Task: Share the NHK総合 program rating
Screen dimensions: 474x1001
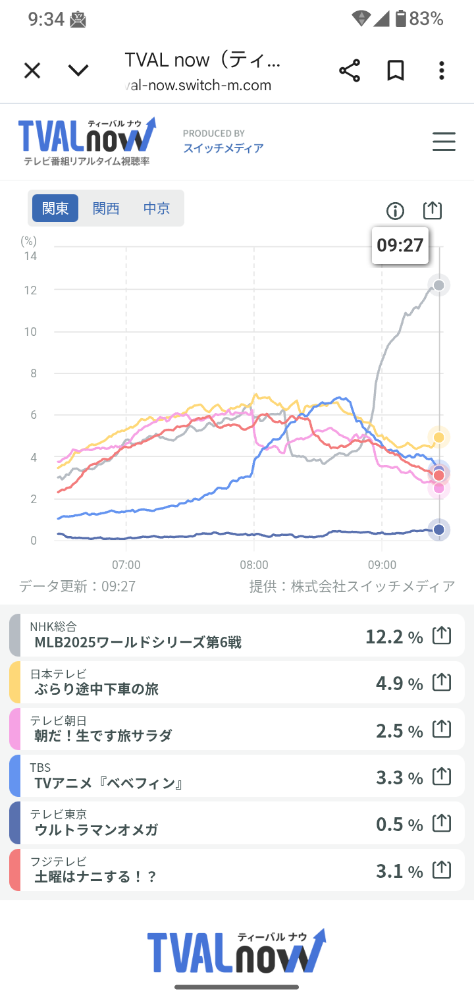Action: 442,636
